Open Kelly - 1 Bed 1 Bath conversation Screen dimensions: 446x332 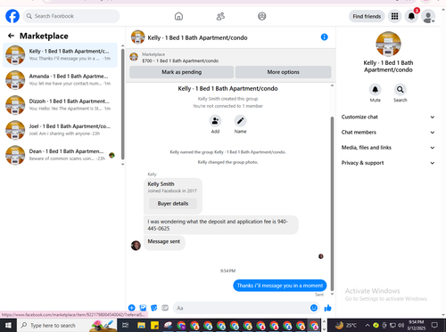tap(60, 55)
